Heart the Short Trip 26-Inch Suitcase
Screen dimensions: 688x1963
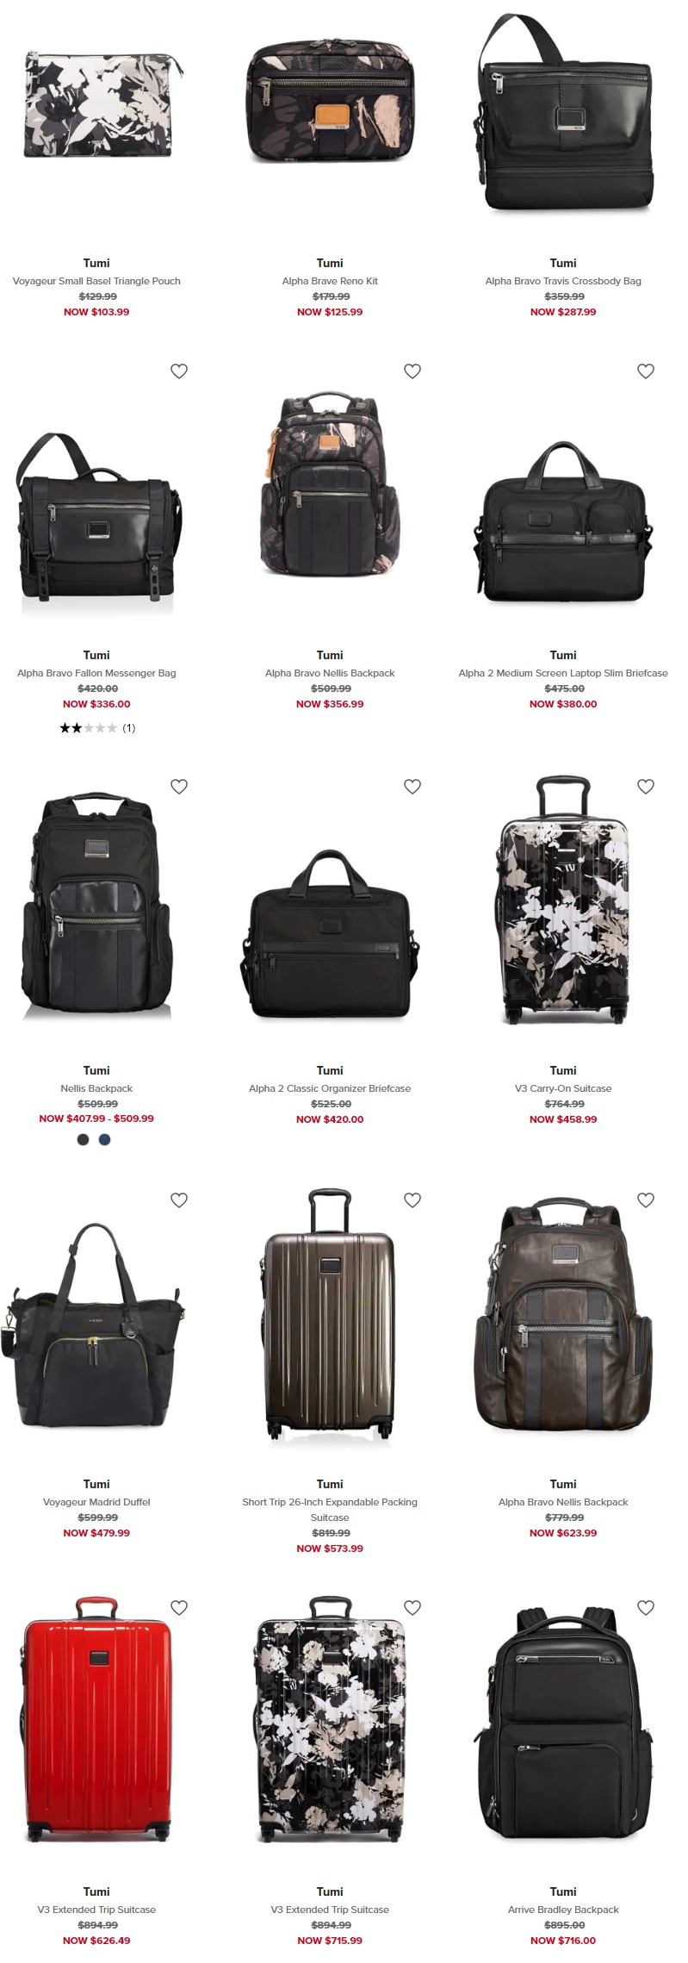[x=412, y=1200]
